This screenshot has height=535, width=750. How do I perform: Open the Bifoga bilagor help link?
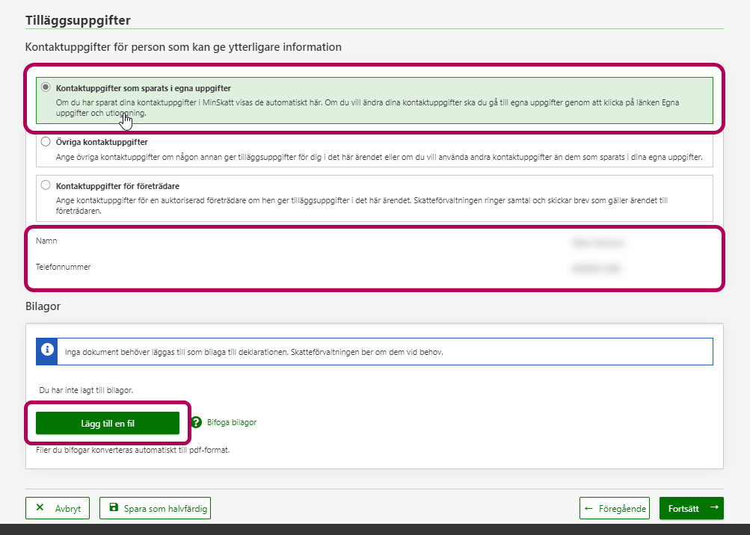pyautogui.click(x=231, y=423)
